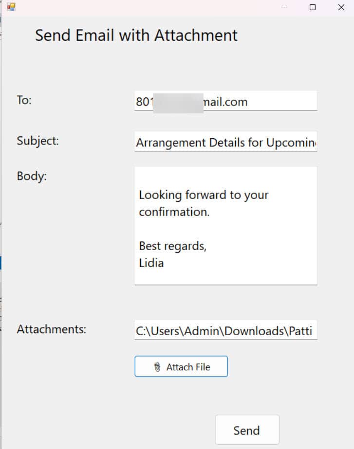Click the "Attachments:" label
Image resolution: width=354 pixels, height=449 pixels.
pos(51,329)
